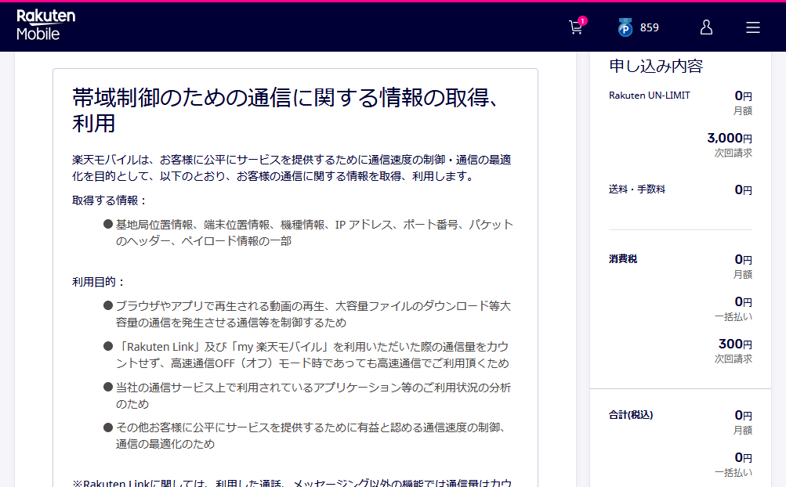Screen dimensions: 786x487
Task: Click the note starting ※Rakuten Linkに関しては
Action: [x=292, y=482]
